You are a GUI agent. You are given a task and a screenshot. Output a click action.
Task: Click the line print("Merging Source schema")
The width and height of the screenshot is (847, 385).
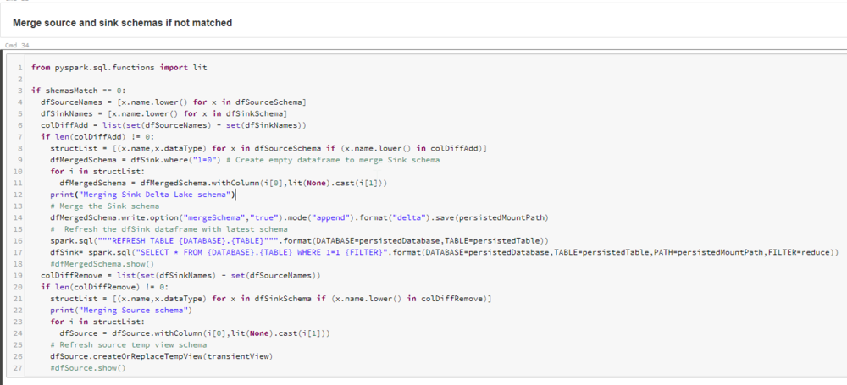click(121, 311)
